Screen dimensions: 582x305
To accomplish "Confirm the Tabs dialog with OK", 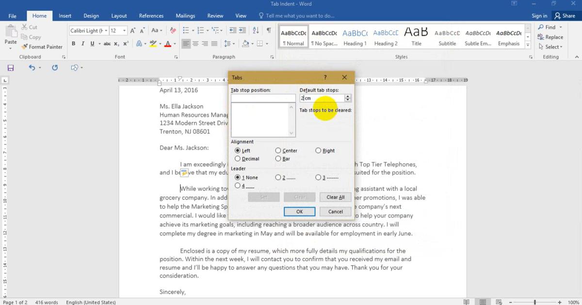I will (x=299, y=212).
